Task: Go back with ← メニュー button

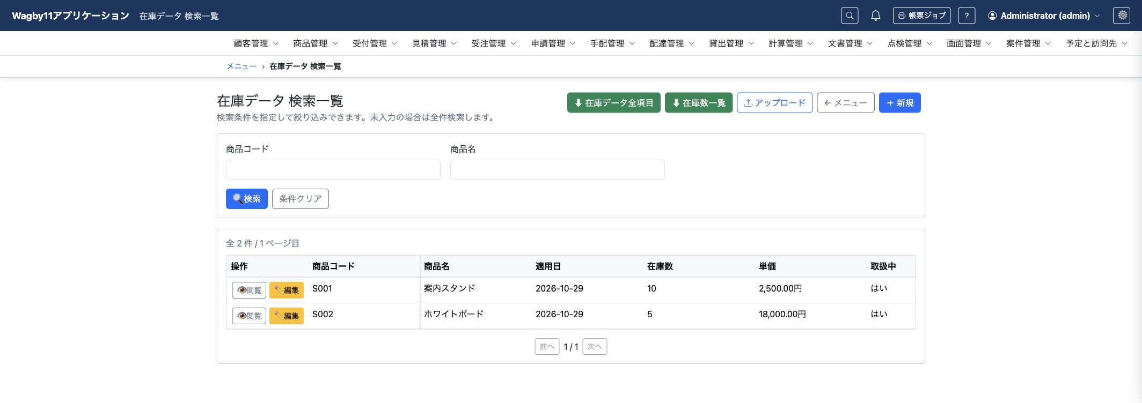Action: click(846, 103)
